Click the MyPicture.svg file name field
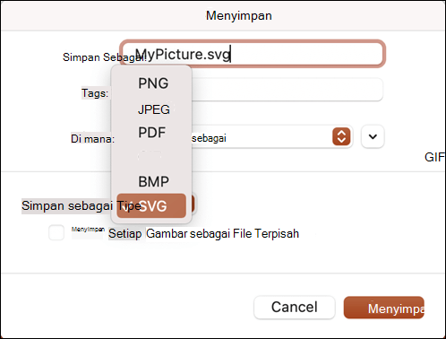 click(253, 54)
